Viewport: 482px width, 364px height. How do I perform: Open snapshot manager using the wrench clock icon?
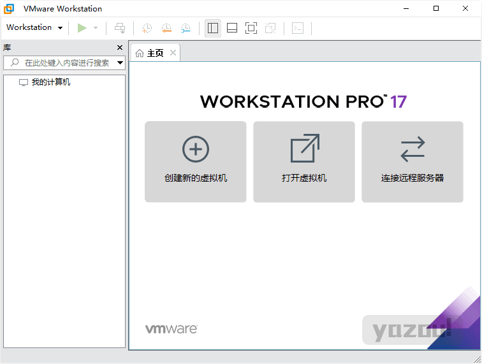[186, 28]
